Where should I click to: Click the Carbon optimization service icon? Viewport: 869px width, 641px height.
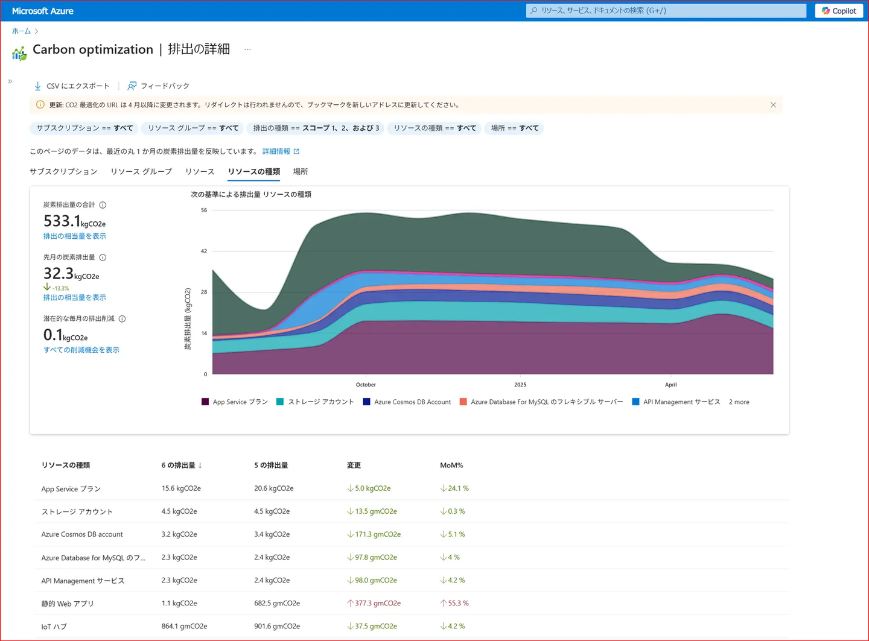point(19,54)
